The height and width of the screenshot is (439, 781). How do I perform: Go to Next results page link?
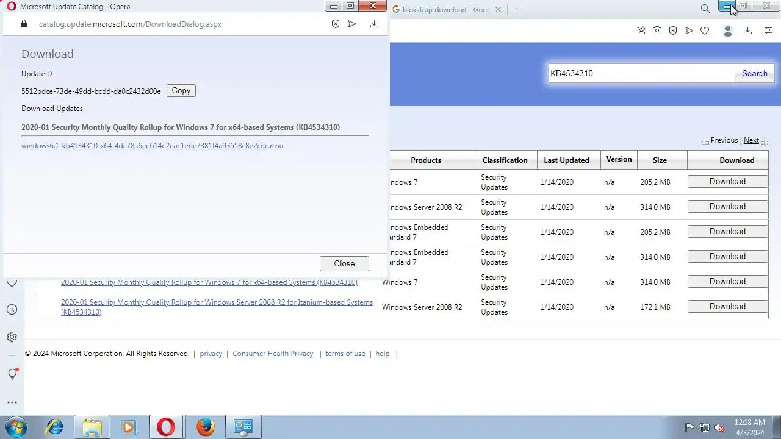(751, 140)
